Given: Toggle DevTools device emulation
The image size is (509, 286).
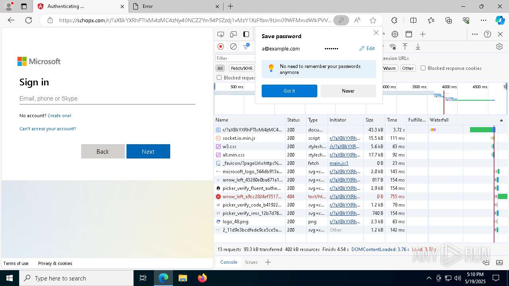Looking at the screenshot, I should click(233, 35).
